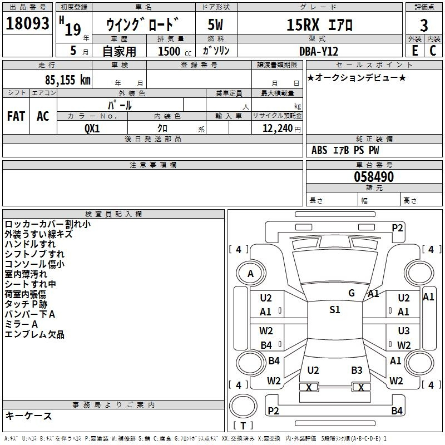Select the [T] marker below the car diagram
Viewport: 445px width, 445px height.
243,426
